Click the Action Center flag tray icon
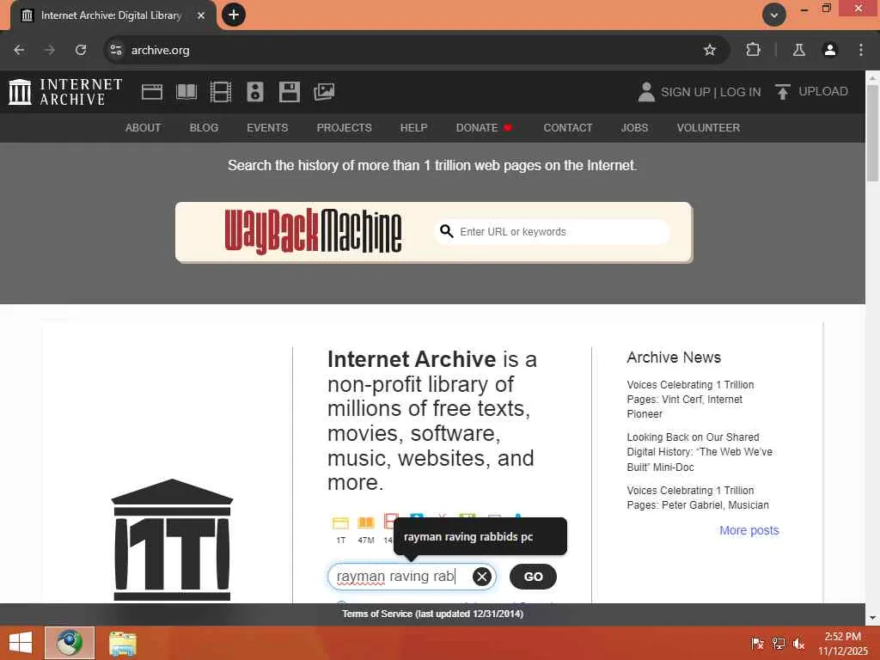This screenshot has height=660, width=880. (x=757, y=644)
